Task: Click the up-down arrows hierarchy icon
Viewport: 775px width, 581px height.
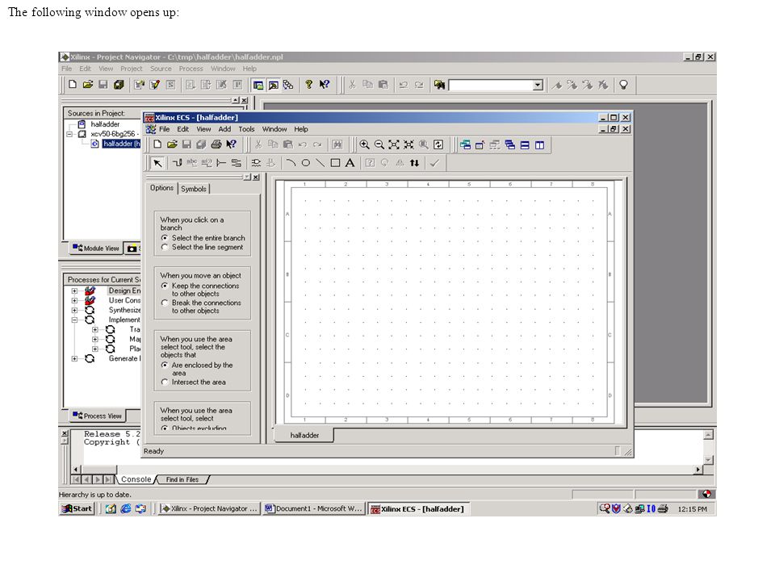Action: click(414, 163)
